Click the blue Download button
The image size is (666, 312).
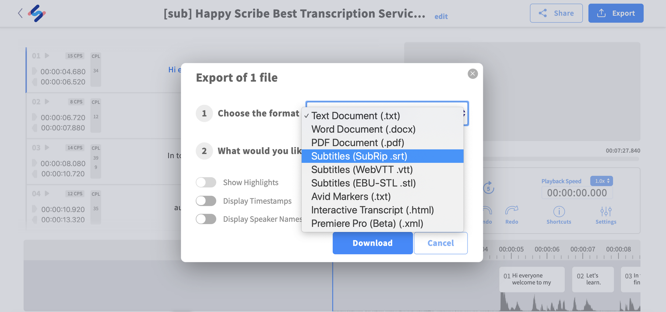point(372,243)
